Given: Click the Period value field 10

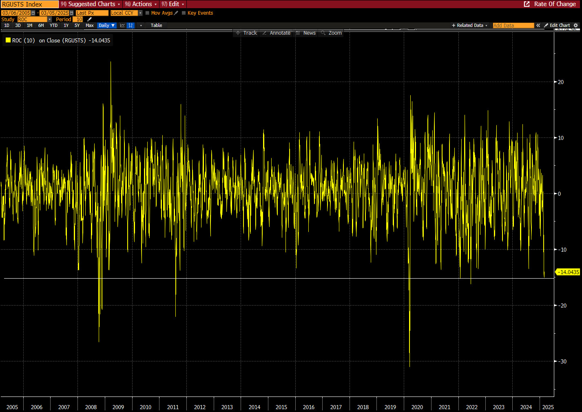Looking at the screenshot, I should pyautogui.click(x=78, y=19).
